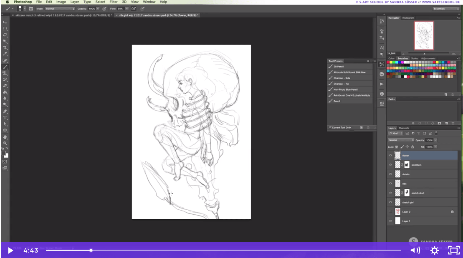The width and height of the screenshot is (463, 258).
Task: Open the Brush panel toggle icon
Action: (x=31, y=9)
